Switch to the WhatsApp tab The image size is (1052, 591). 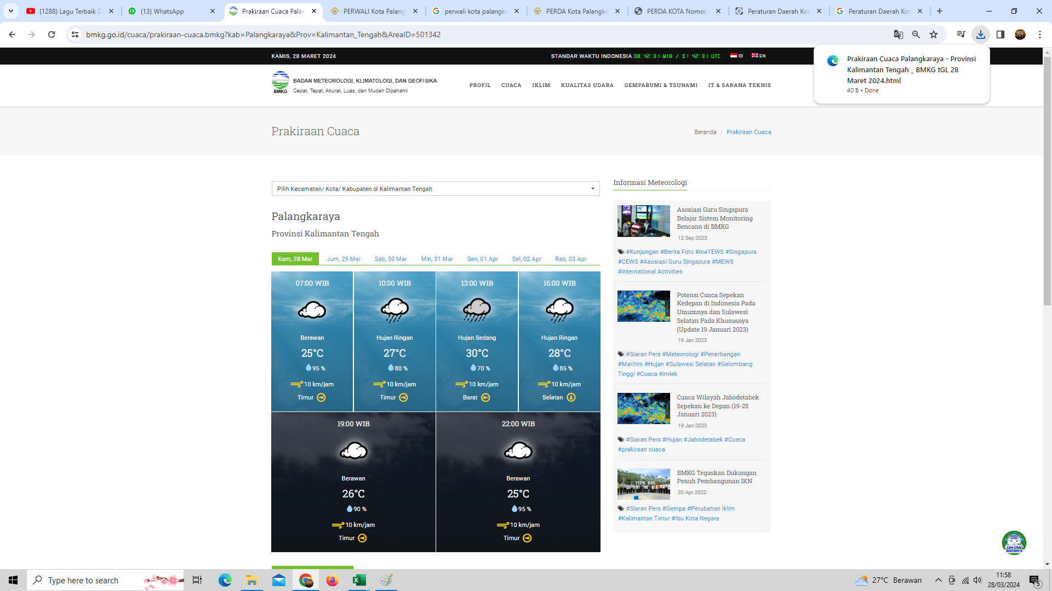pos(172,11)
